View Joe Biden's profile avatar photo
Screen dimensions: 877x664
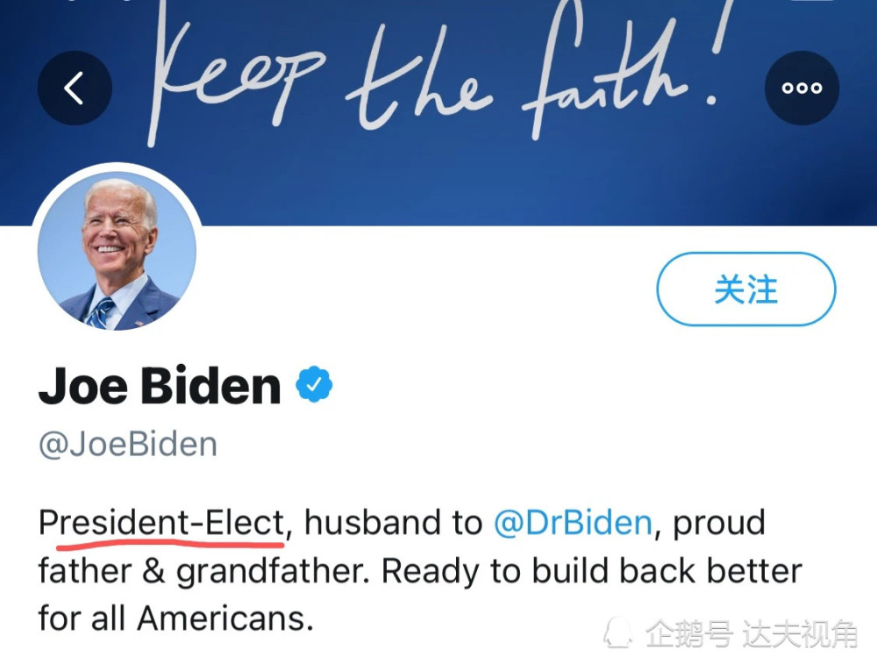tap(117, 251)
